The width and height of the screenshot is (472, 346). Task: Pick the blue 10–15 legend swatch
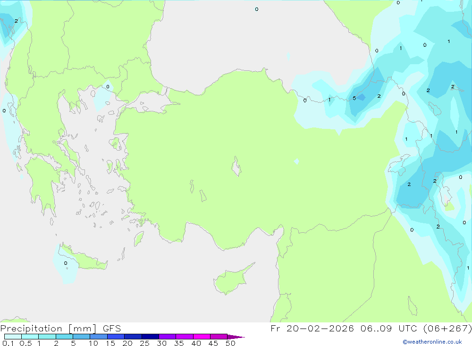(99, 337)
